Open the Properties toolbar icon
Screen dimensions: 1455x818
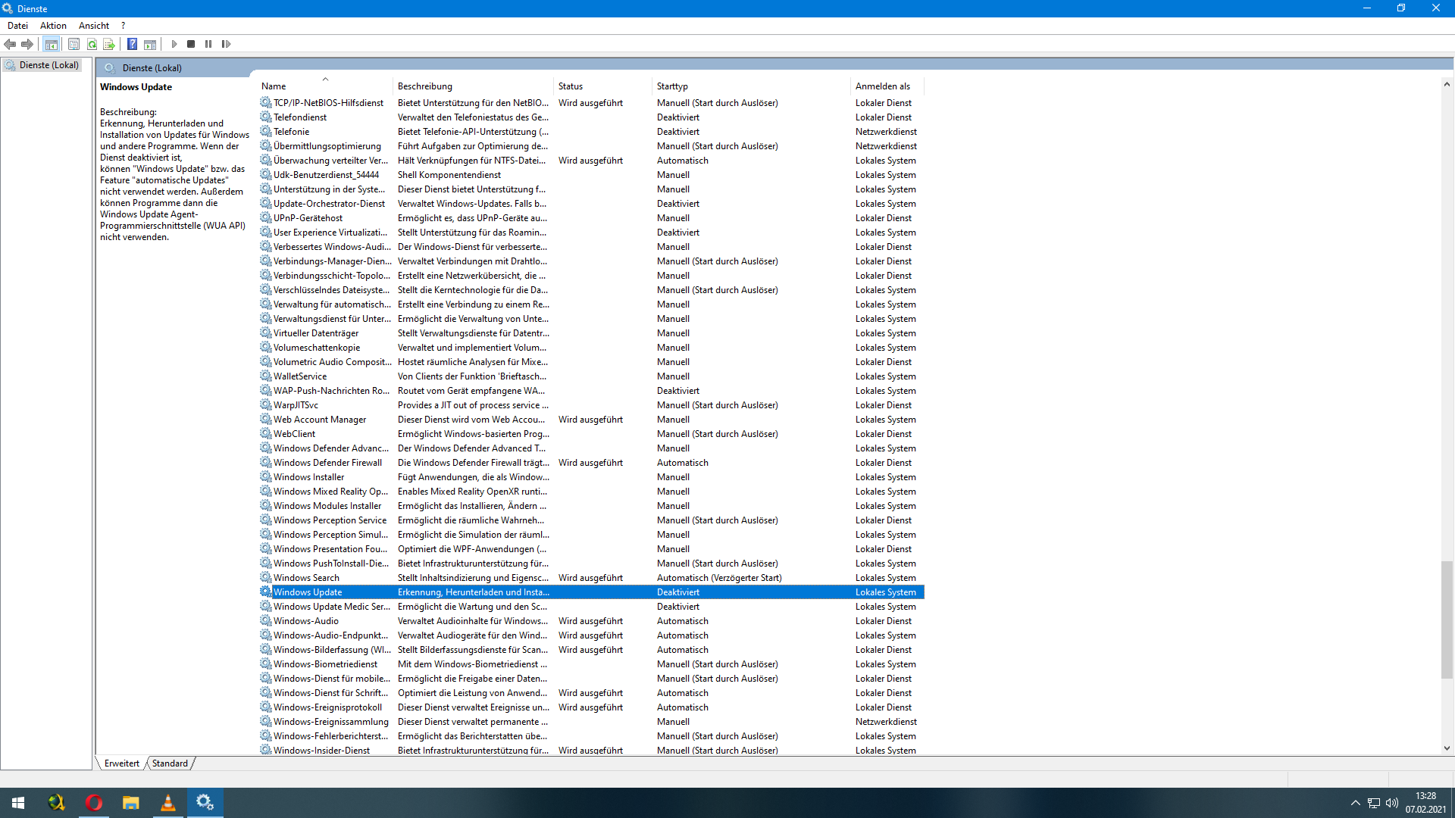[74, 44]
